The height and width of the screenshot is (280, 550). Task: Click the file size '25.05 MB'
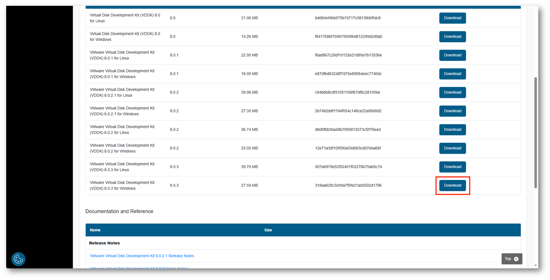tap(249, 148)
